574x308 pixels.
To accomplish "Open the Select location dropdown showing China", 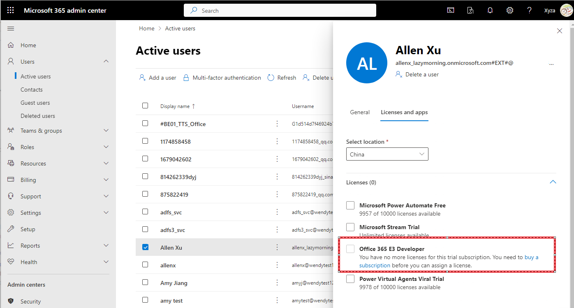I will (x=387, y=154).
